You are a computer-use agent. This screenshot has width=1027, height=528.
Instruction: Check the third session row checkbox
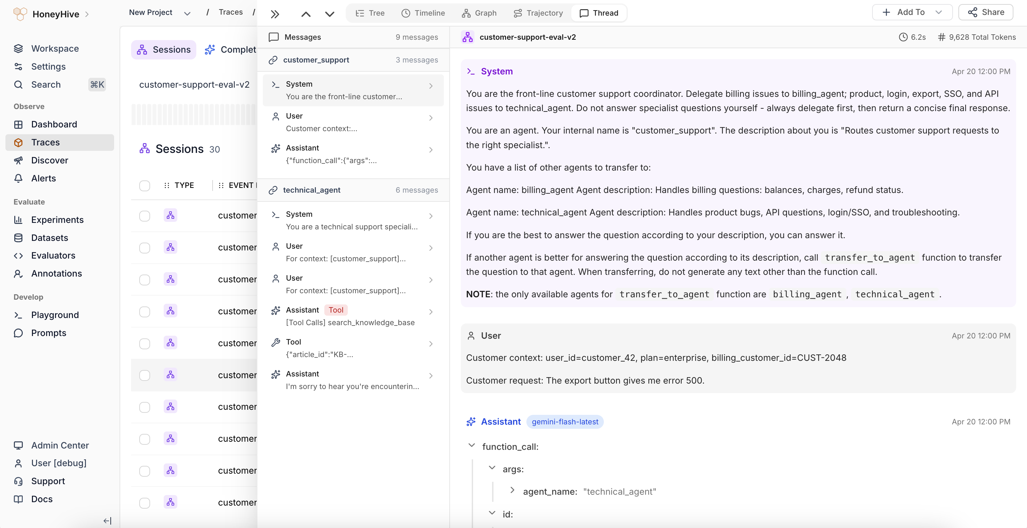point(145,280)
